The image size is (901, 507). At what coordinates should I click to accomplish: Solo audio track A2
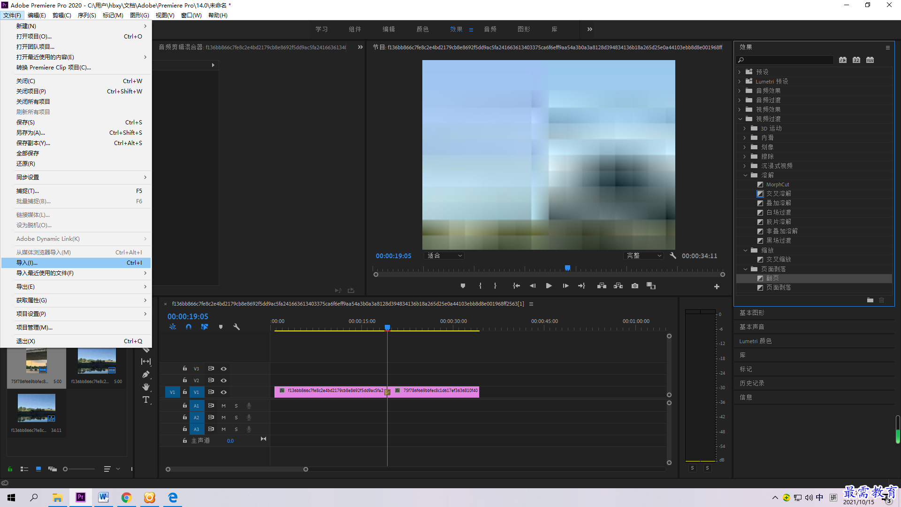click(236, 417)
